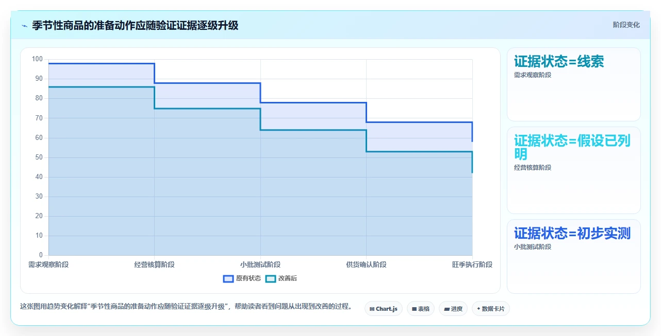Click the 需求观察阶段 subtitle in first card

pos(533,75)
